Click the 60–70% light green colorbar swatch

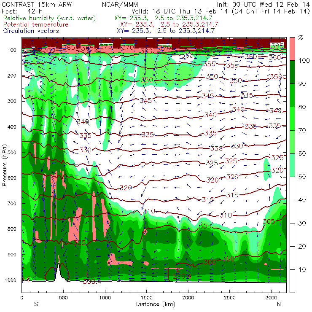pyautogui.click(x=292, y=142)
